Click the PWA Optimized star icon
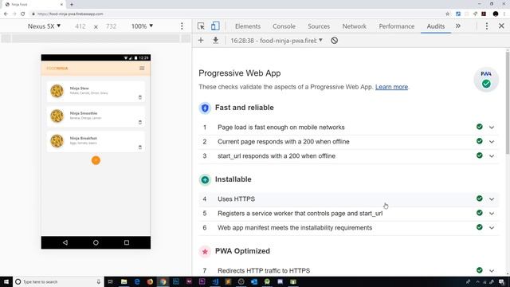Screen dimensions: 510x287 point(205,251)
